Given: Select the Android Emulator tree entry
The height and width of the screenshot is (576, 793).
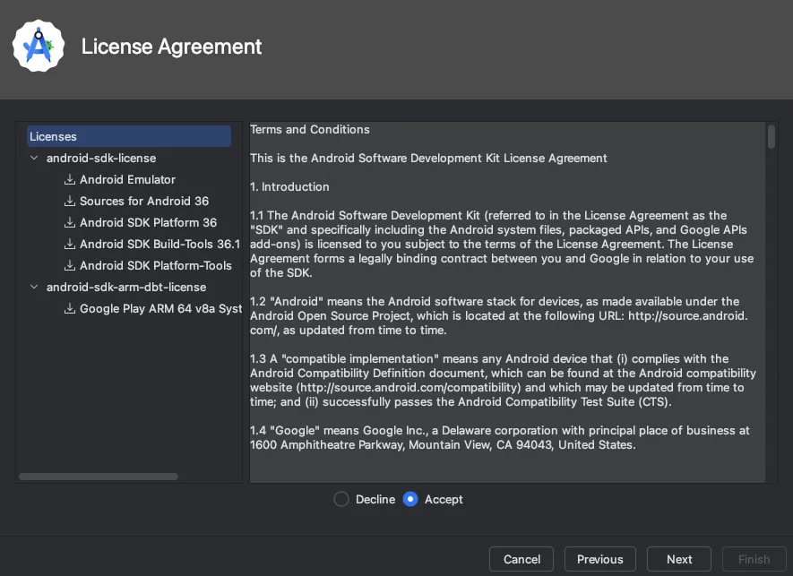Looking at the screenshot, I should click(127, 180).
